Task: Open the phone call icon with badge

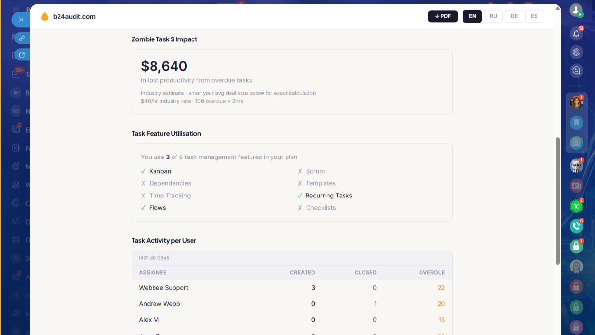Action: tap(576, 226)
